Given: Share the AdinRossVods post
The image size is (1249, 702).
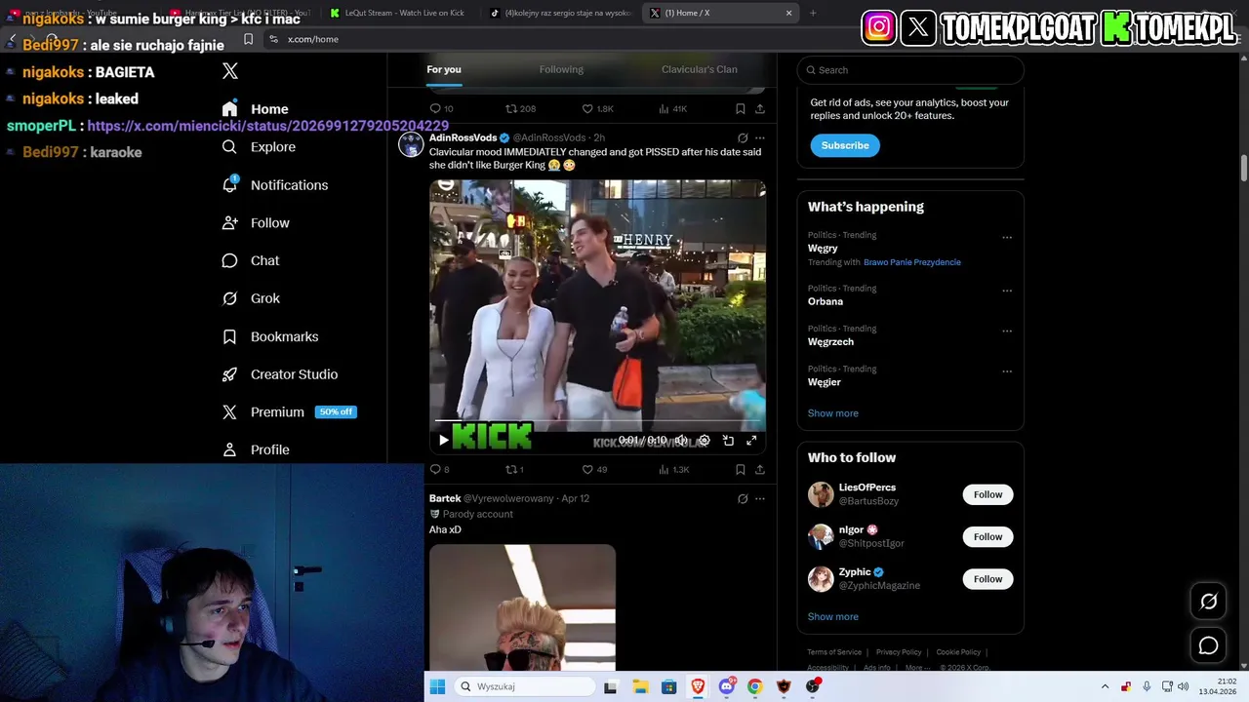Looking at the screenshot, I should point(760,470).
